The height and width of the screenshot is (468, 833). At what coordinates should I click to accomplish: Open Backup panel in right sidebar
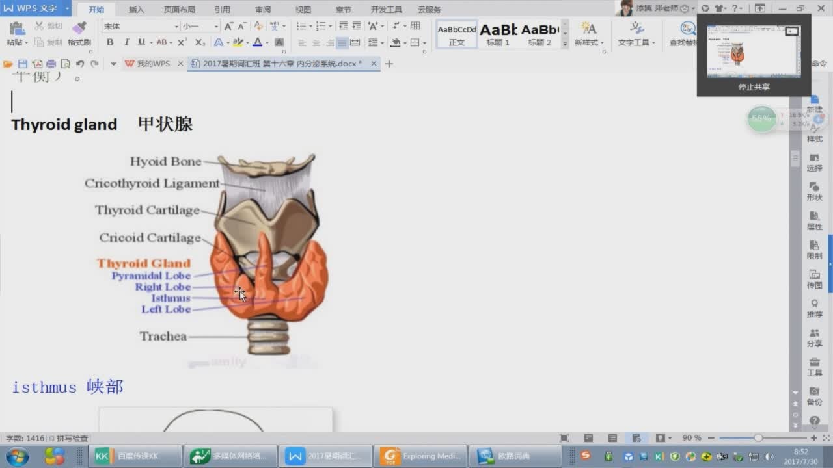(x=814, y=396)
